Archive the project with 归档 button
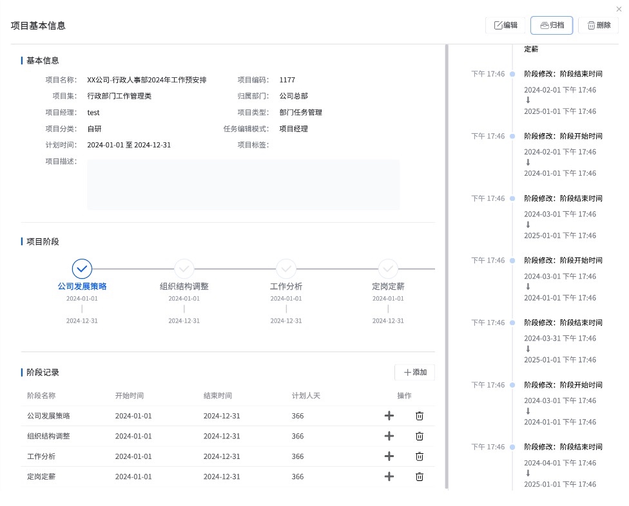This screenshot has width=629, height=506. 552,25
